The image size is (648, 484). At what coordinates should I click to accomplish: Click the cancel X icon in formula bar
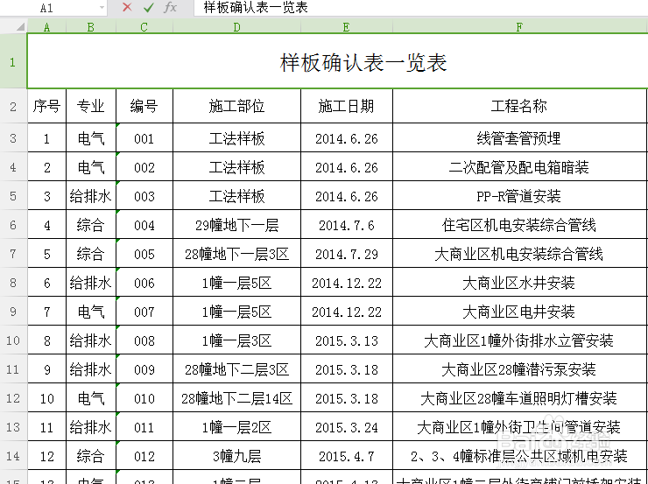(x=127, y=7)
